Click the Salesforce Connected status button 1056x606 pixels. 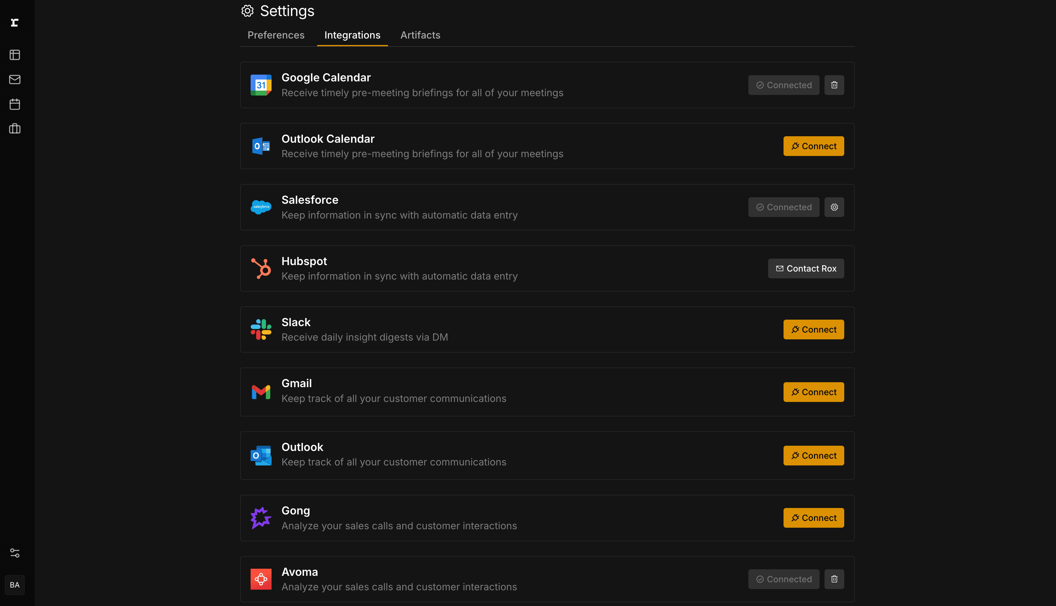pos(784,207)
